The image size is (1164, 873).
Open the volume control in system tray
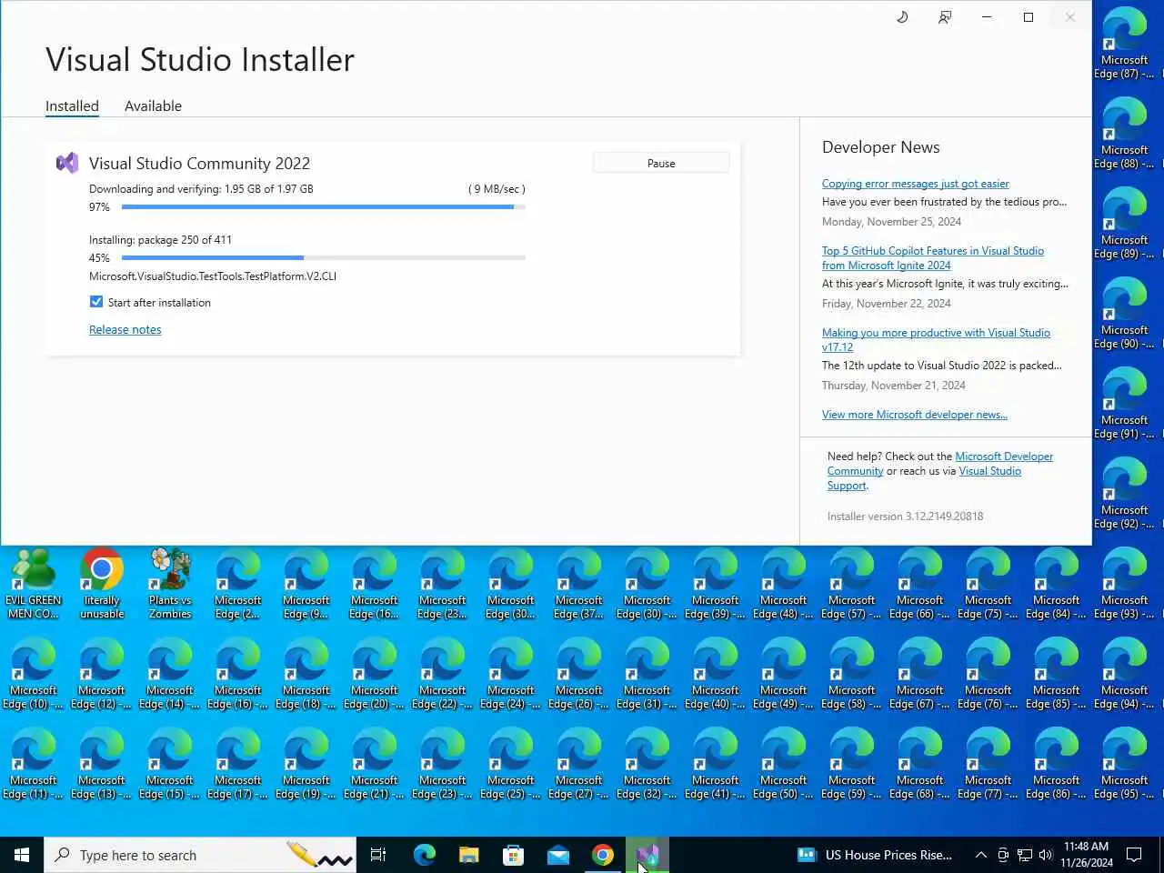click(x=1046, y=855)
